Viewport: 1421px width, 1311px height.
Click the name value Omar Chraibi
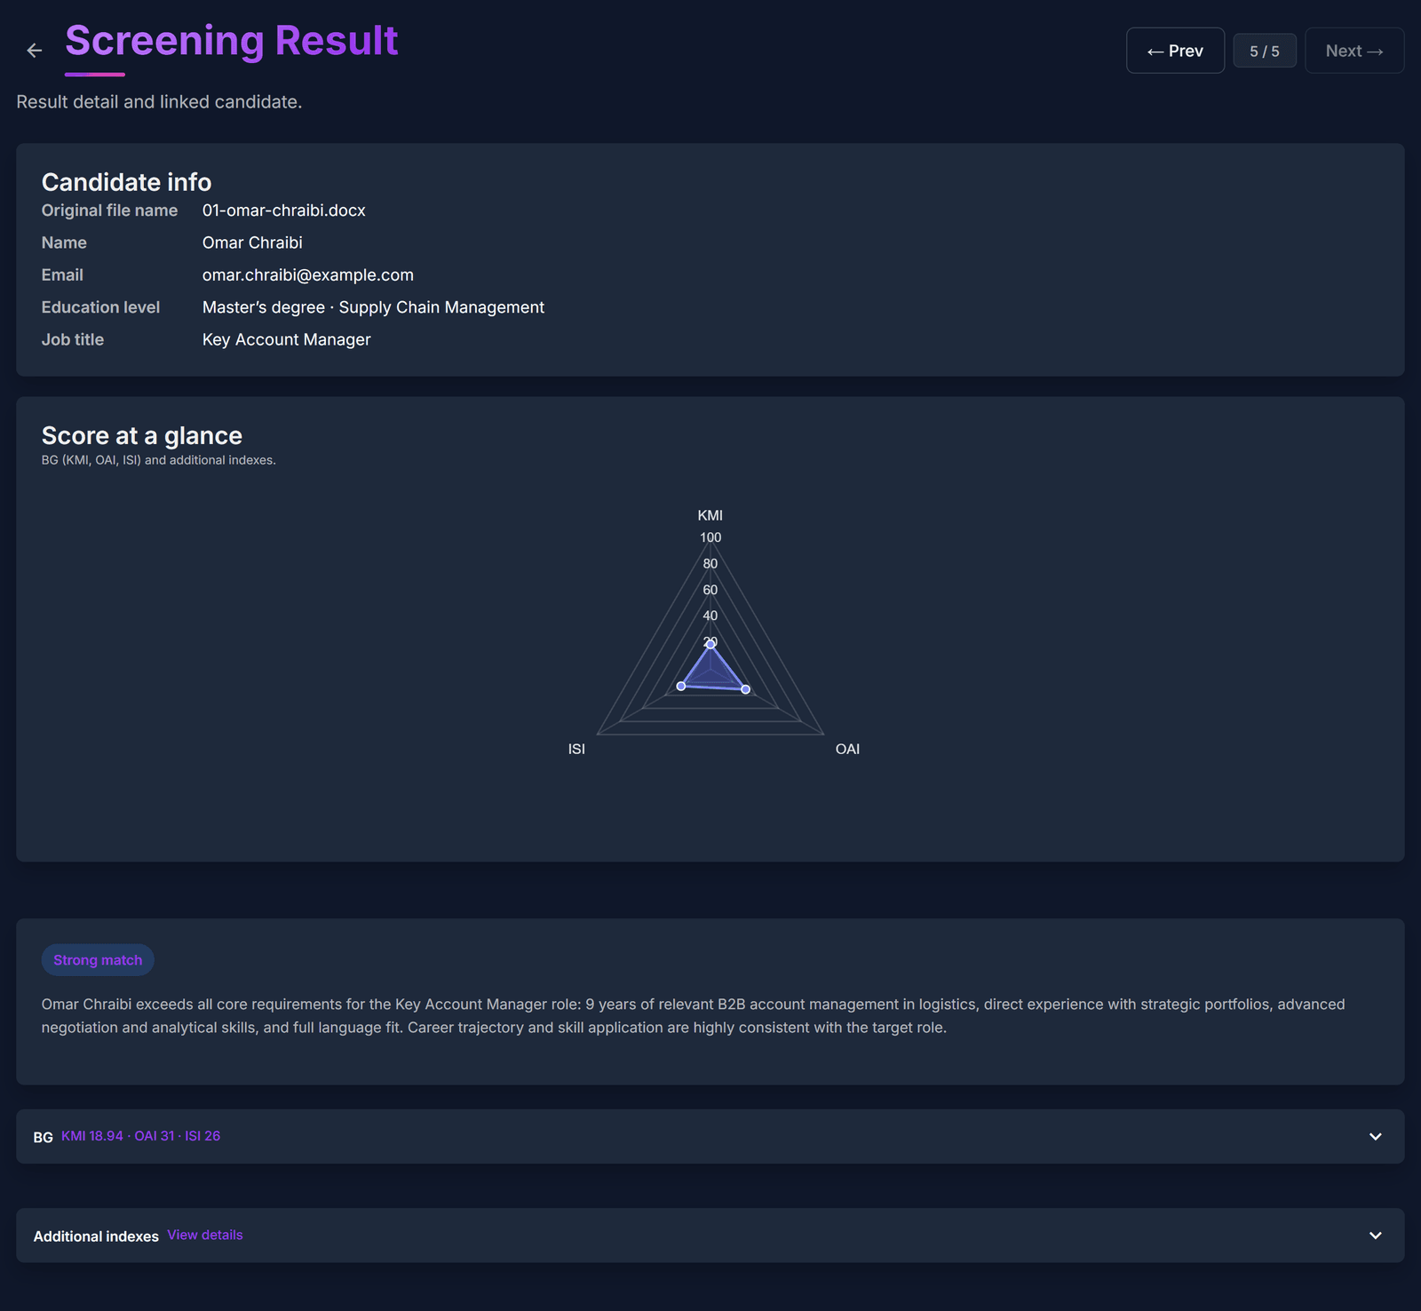pyautogui.click(x=252, y=242)
